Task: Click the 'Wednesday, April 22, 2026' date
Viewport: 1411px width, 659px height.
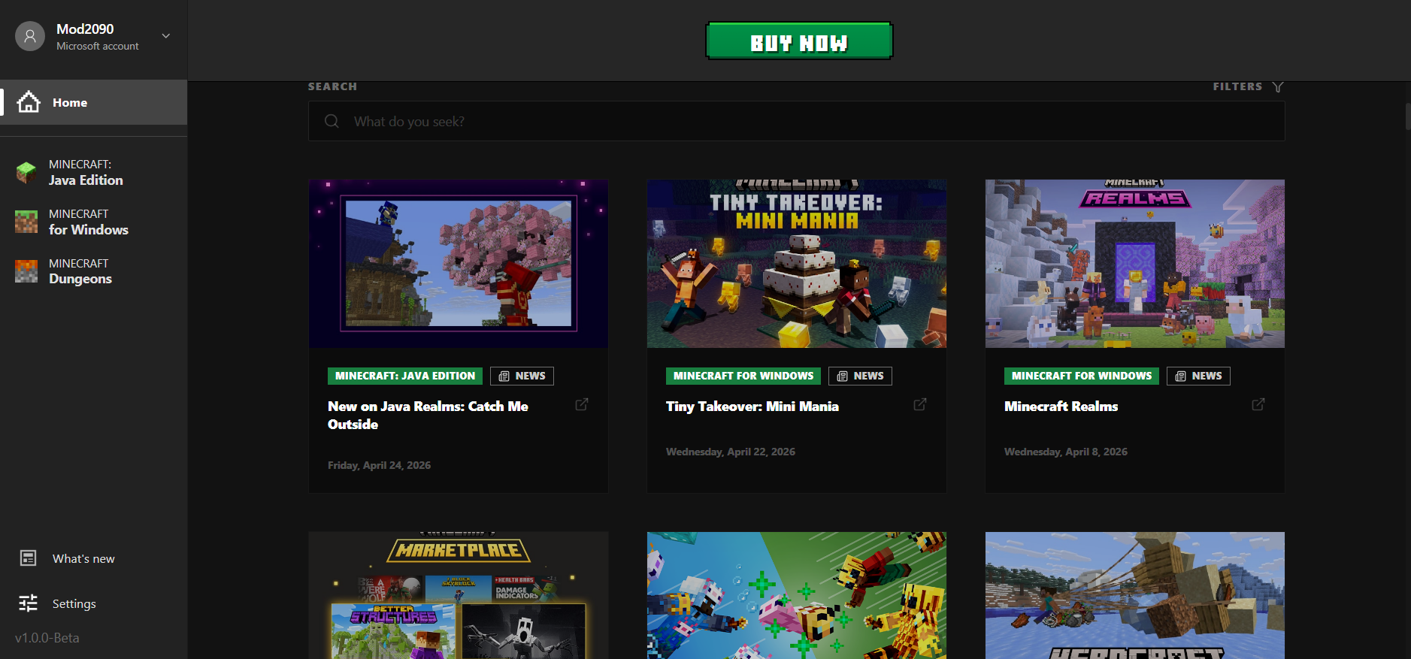Action: [x=731, y=452]
